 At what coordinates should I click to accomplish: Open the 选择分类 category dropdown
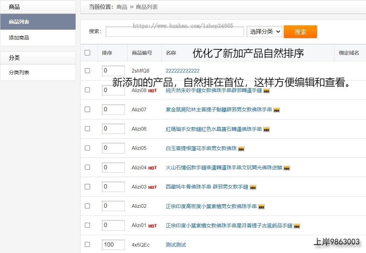[x=264, y=31]
